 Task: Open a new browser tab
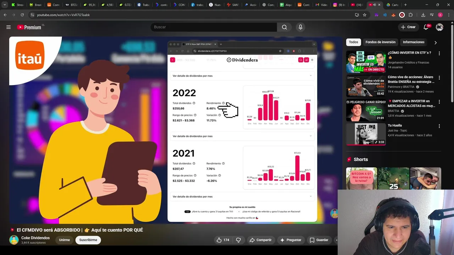tap(405, 5)
